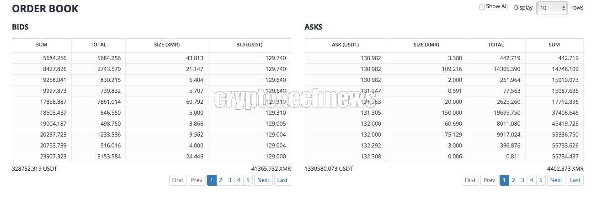This screenshot has height=198, width=591.
Task: Select the 129.740 bid with size 43.813
Action: click(x=151, y=58)
